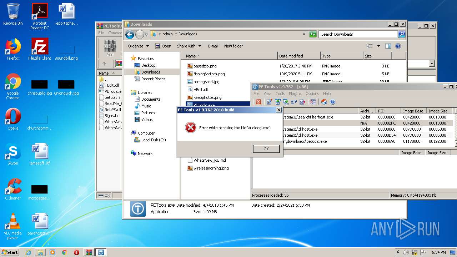The image size is (457, 257).
Task: Click the Explorer help icon
Action: click(x=398, y=46)
